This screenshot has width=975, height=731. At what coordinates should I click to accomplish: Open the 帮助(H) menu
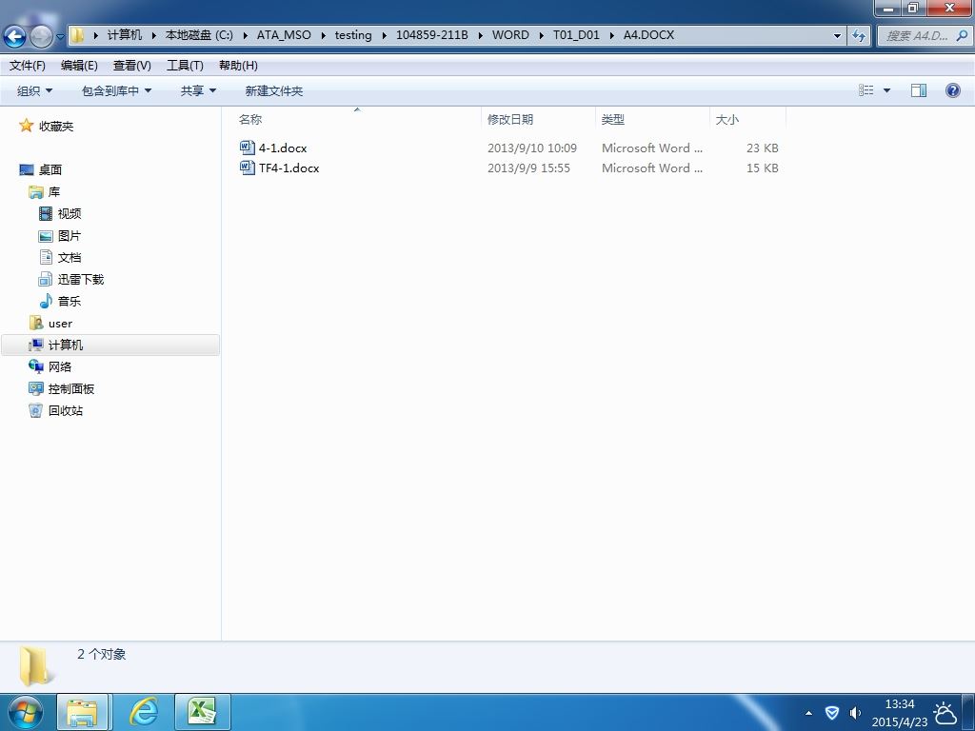click(238, 66)
